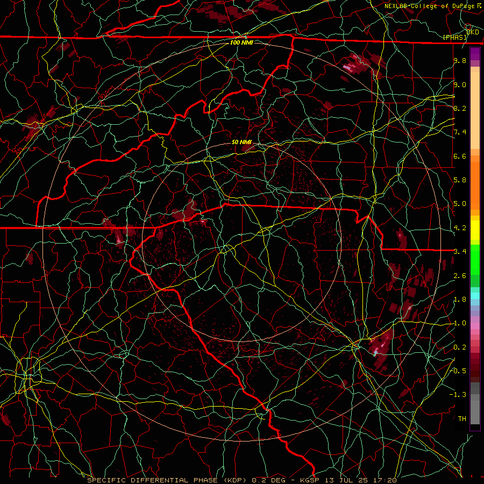Viewport: 484px width, 484px height.
Task: Click the "100 NMI" range ring label
Action: [241, 42]
